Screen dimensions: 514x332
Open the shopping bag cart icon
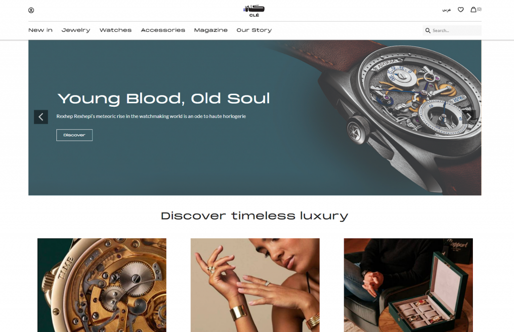pos(476,10)
